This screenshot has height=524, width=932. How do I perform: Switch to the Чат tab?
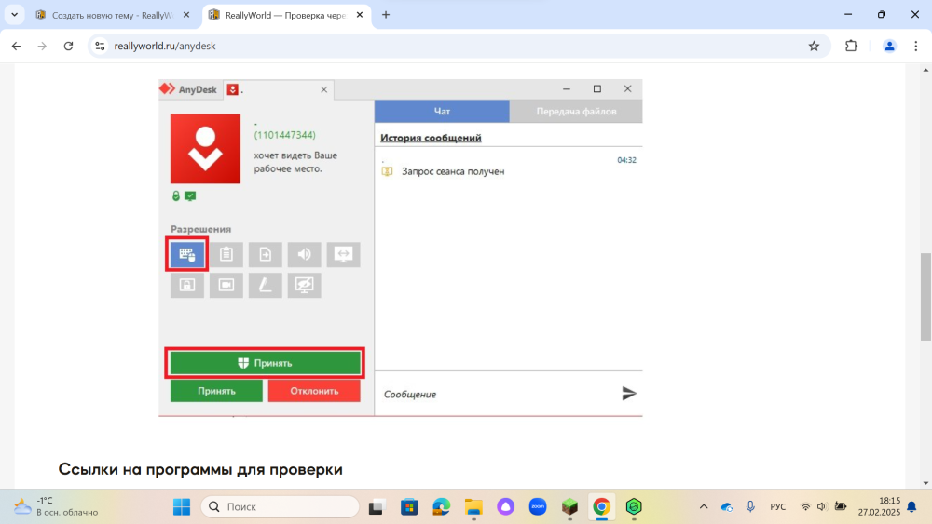442,111
